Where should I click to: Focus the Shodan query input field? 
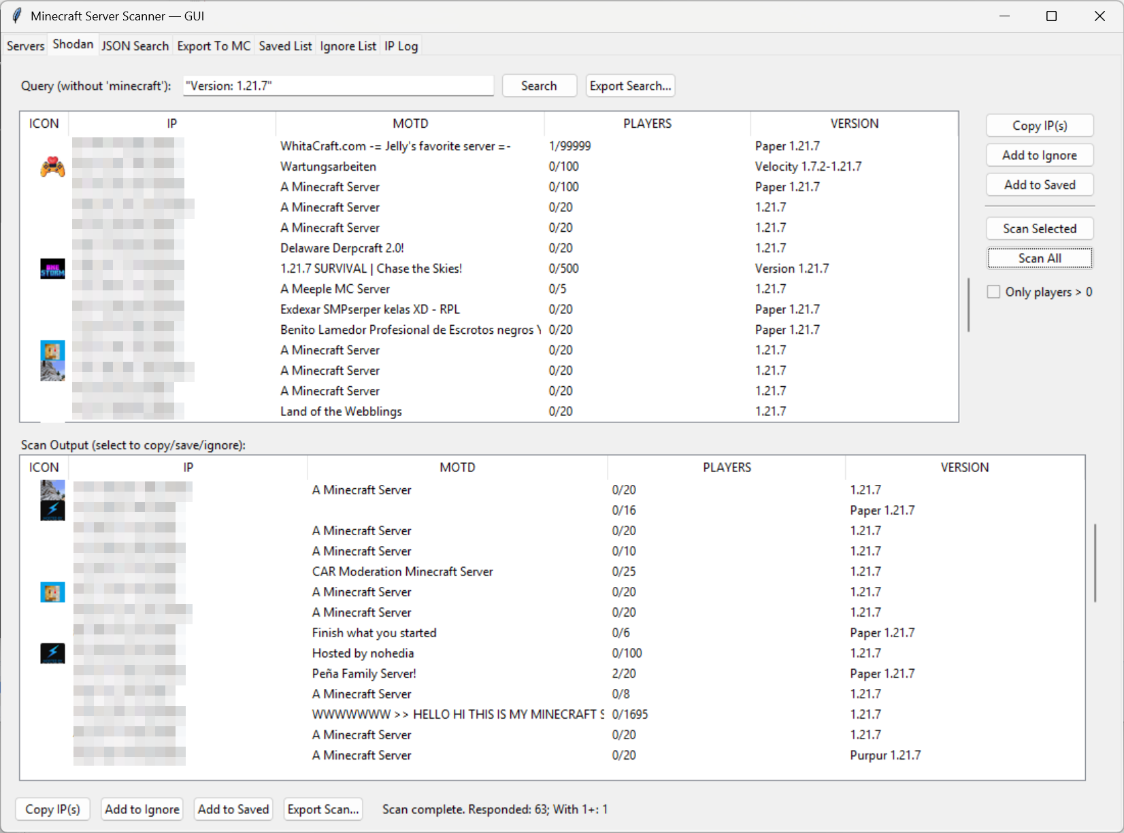[338, 86]
